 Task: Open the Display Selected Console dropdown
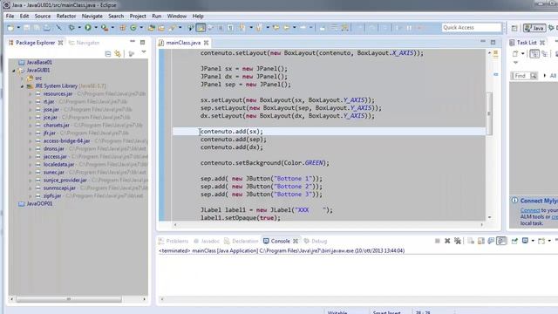(533, 241)
